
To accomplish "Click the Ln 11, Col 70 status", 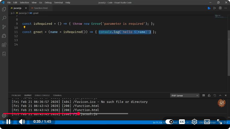I will pyautogui.click(x=159, y=122).
